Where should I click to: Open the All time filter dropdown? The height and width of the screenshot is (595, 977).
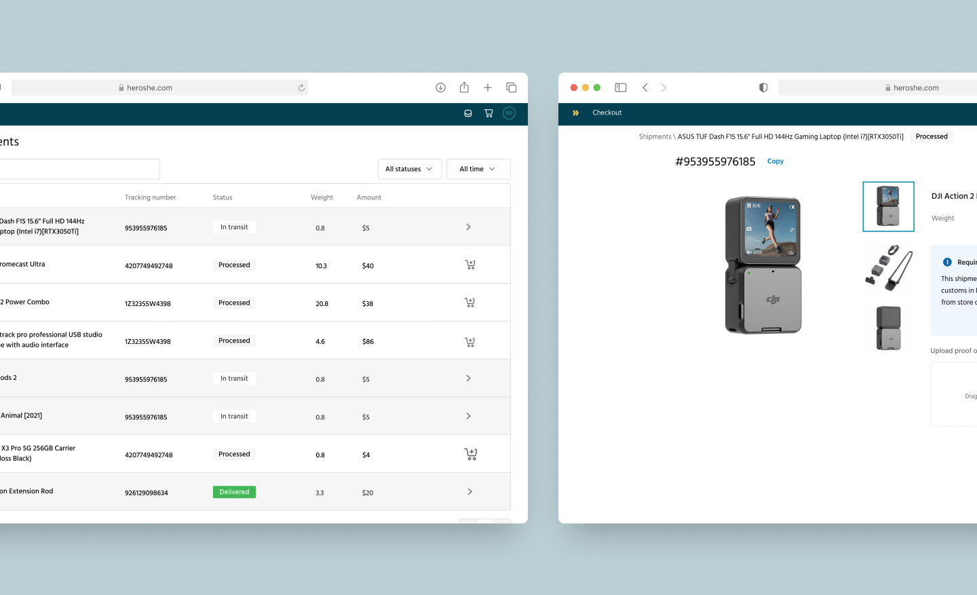[478, 169]
